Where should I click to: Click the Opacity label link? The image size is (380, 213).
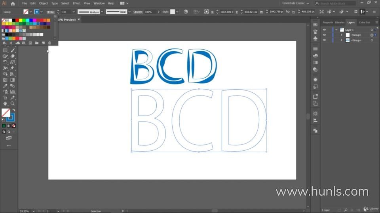pyautogui.click(x=138, y=12)
